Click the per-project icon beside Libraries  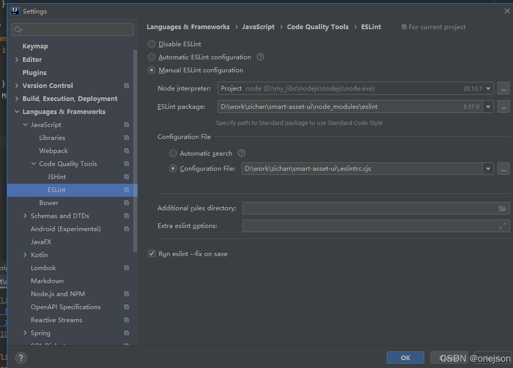pyautogui.click(x=127, y=137)
